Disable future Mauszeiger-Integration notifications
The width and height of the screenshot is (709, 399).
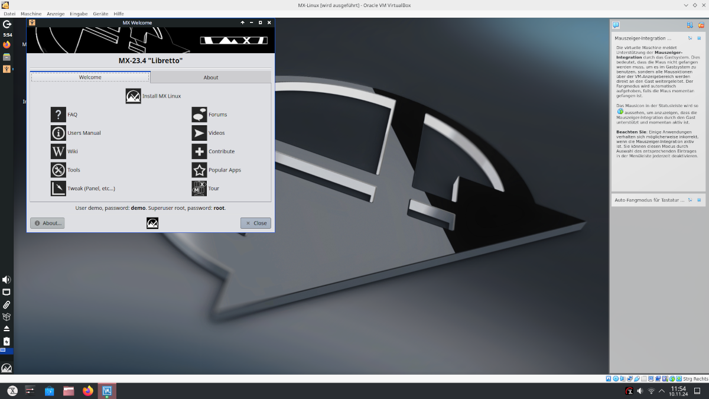pos(690,38)
